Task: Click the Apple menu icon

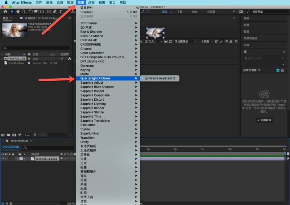Action: click(x=6, y=3)
